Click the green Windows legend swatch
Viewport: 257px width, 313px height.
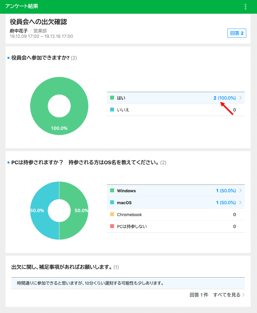(x=112, y=190)
